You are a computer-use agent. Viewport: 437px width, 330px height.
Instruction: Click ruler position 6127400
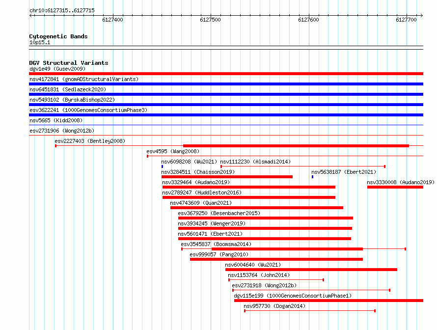tap(112, 20)
